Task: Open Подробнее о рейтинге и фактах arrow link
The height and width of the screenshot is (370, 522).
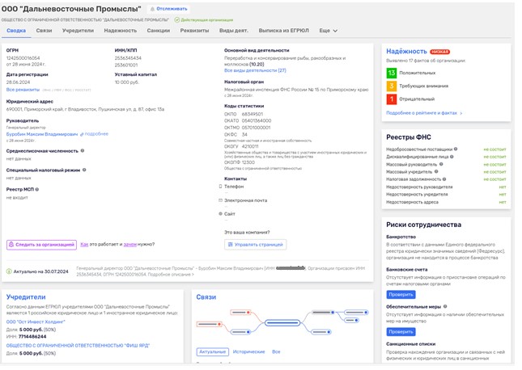Action: click(424, 113)
